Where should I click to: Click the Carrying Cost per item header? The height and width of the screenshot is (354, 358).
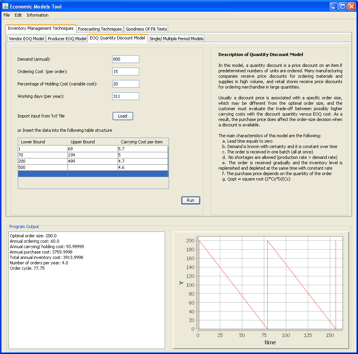coord(142,142)
